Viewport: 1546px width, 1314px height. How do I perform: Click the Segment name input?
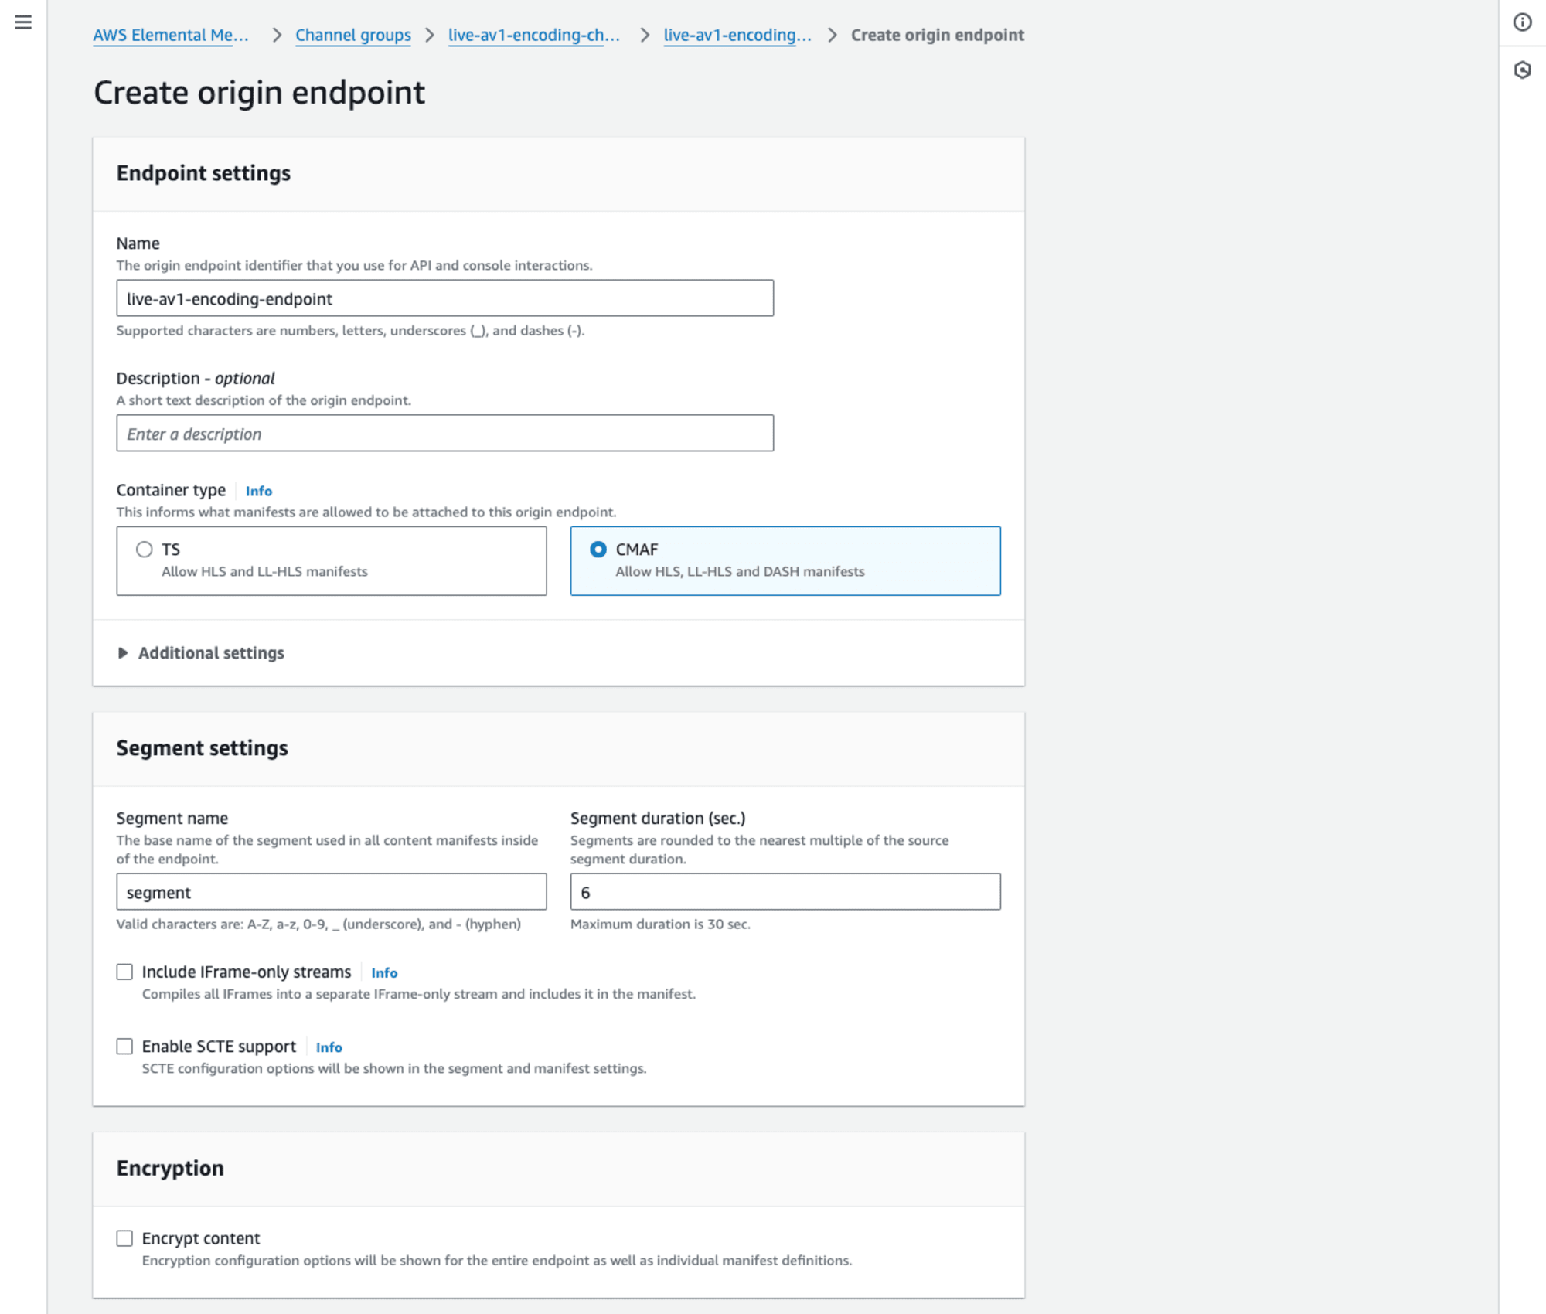coord(332,892)
